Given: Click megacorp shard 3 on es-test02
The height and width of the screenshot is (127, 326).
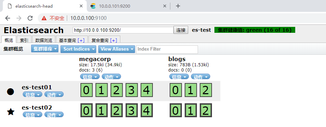Looking at the screenshot, I should tap(132, 110).
